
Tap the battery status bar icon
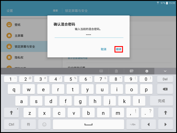coord(167,3)
